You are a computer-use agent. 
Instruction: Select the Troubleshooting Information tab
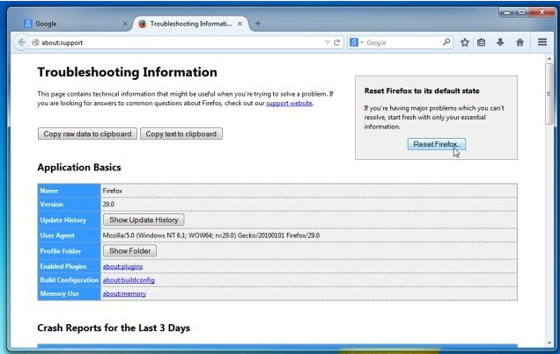pyautogui.click(x=191, y=24)
